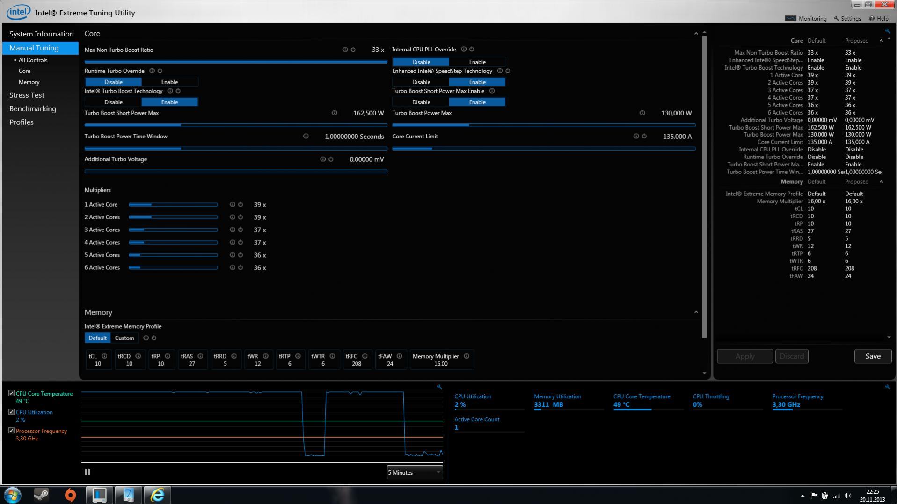
Task: Reset Additional Turbo Voltage to default
Action: [x=331, y=159]
